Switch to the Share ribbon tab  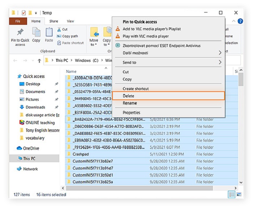pos(53,21)
